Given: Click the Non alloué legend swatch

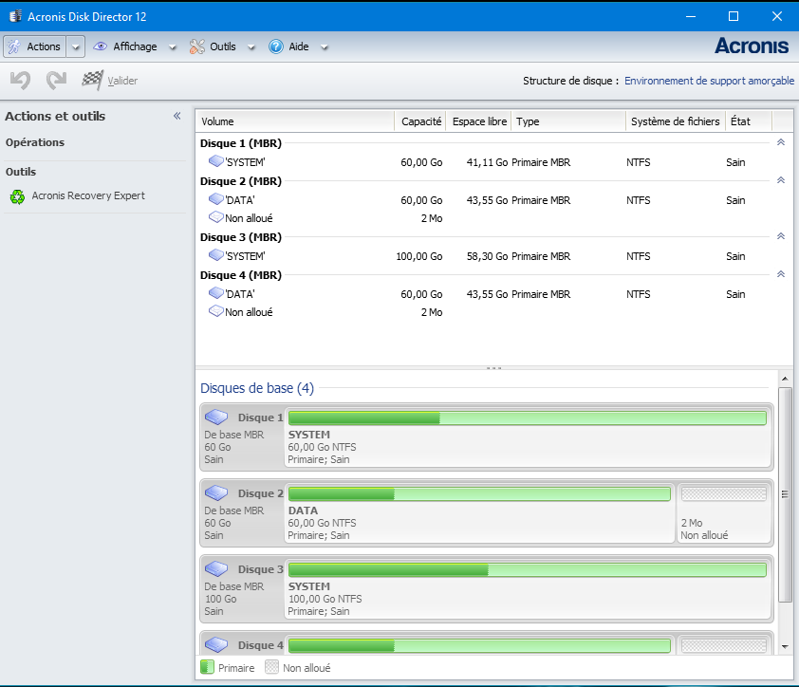Looking at the screenshot, I should click(271, 667).
